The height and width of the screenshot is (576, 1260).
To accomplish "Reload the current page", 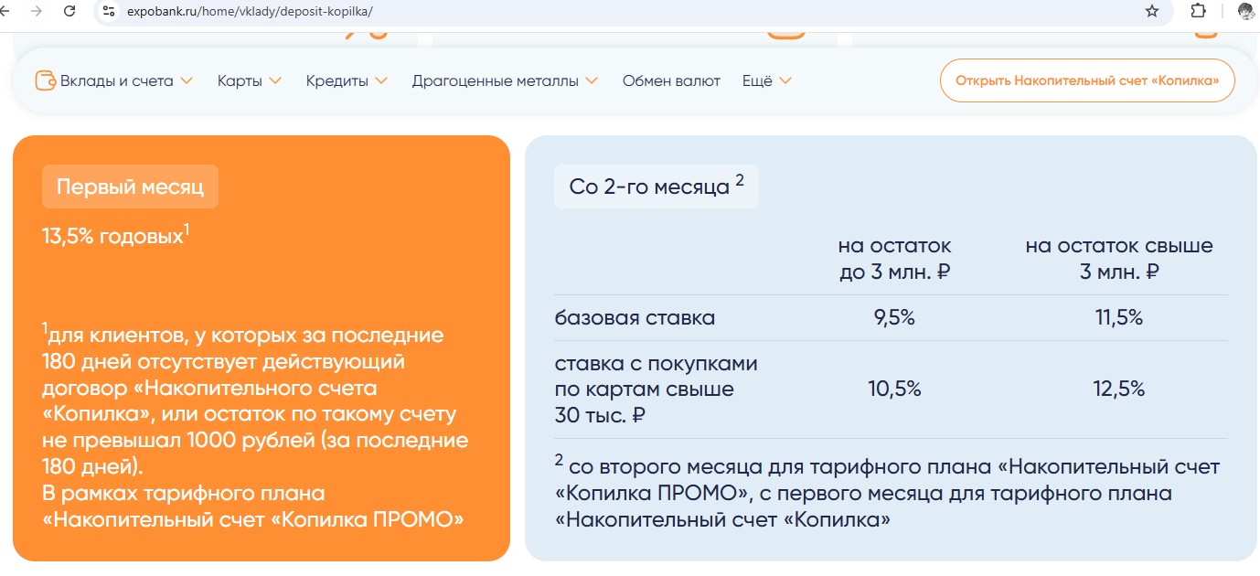I will click(x=69, y=11).
